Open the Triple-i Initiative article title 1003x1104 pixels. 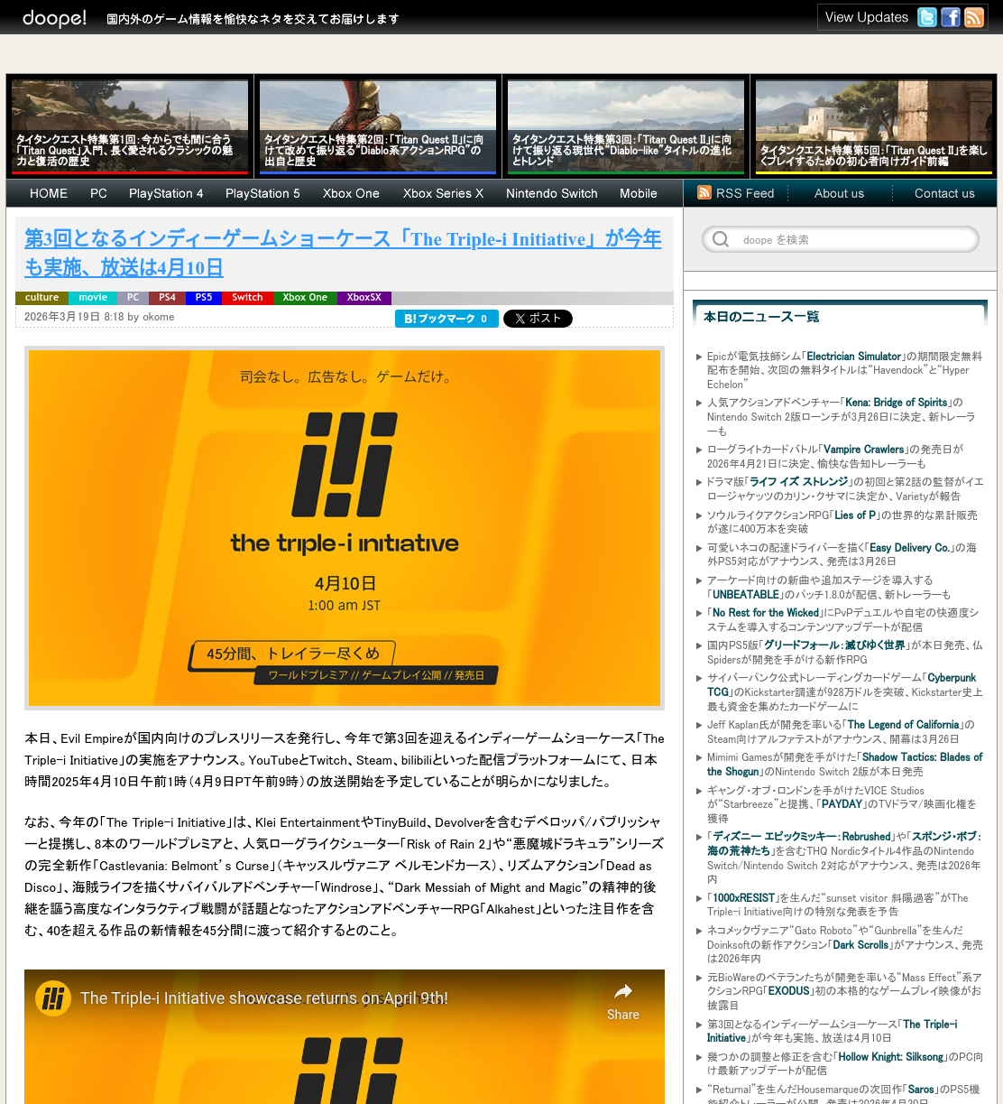click(x=343, y=253)
